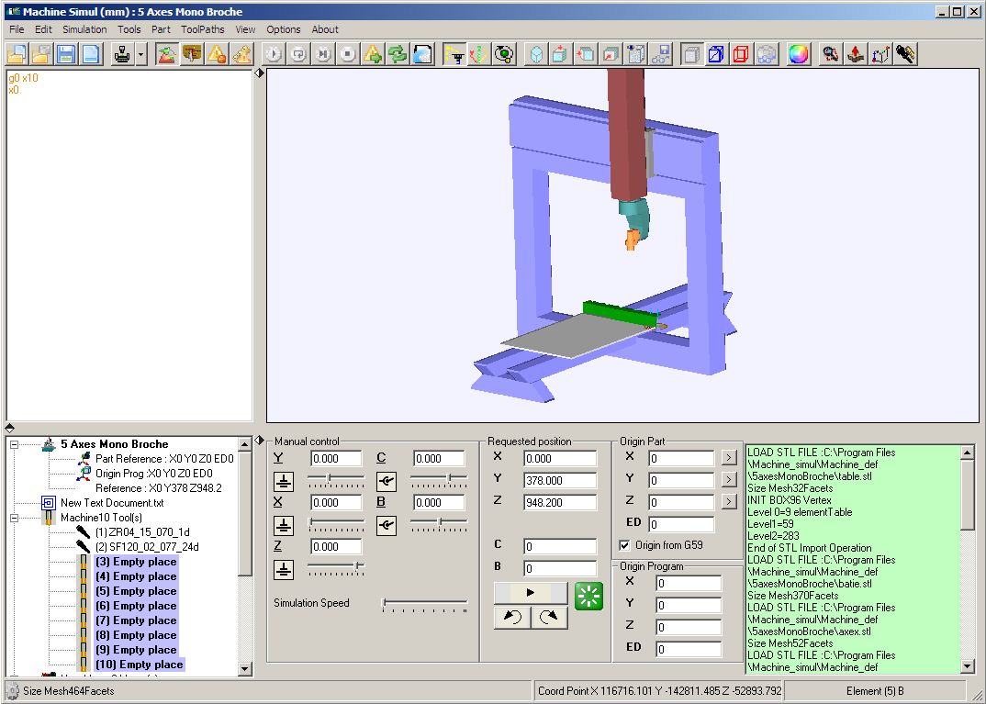This screenshot has height=704, width=986.
Task: Open the color palette wheel icon
Action: tap(797, 54)
